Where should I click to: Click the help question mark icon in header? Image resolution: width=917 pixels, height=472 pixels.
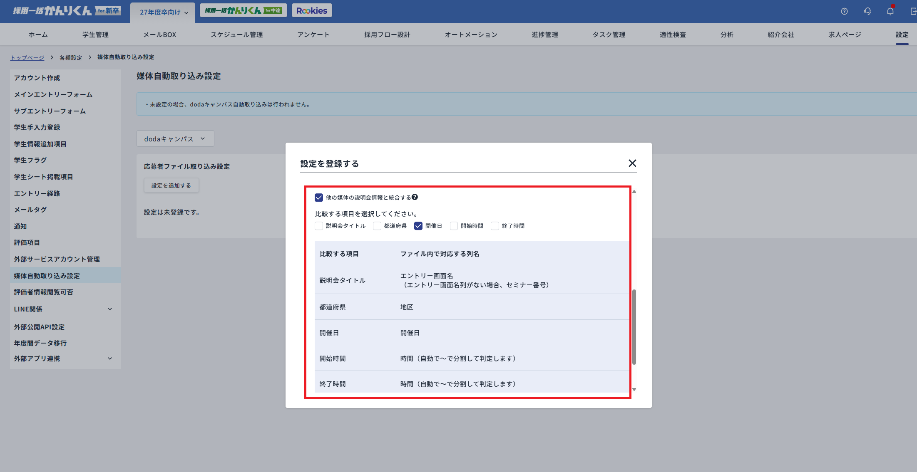tap(844, 11)
